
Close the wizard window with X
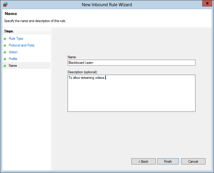point(207,3)
